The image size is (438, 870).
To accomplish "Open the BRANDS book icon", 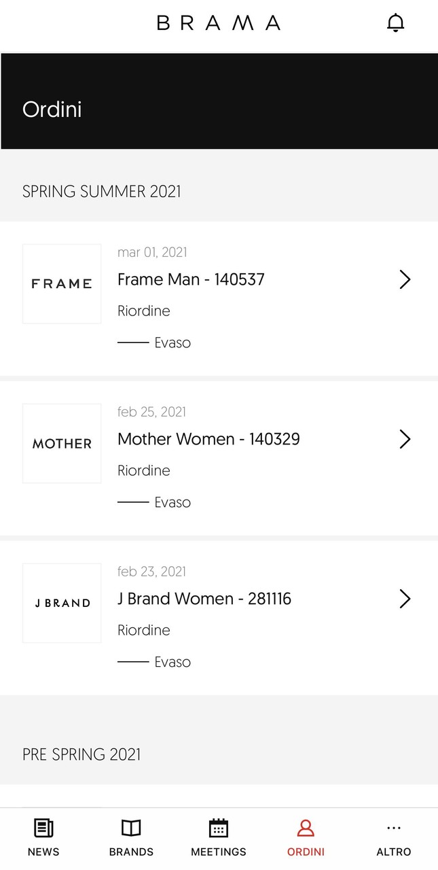I will tap(130, 828).
